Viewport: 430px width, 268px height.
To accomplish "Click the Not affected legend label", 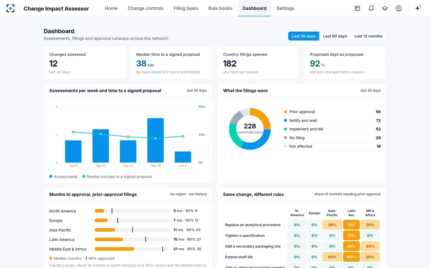I will (x=301, y=147).
